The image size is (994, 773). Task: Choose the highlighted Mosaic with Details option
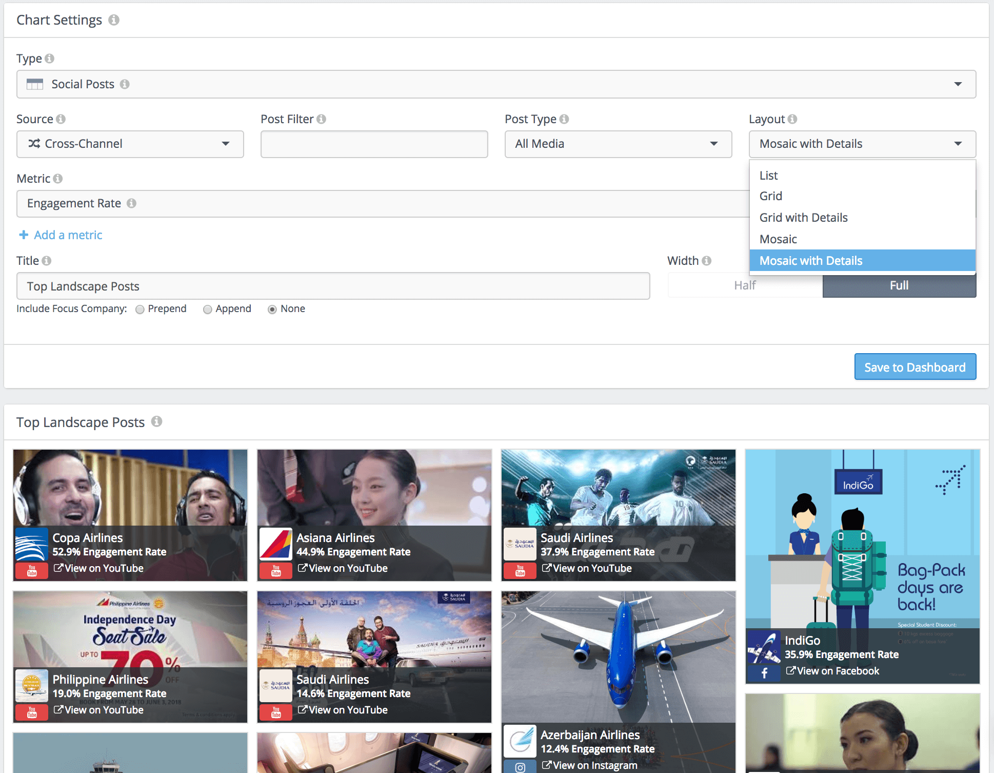point(862,261)
